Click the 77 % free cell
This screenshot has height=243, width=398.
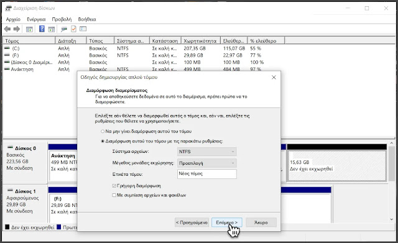256,55
